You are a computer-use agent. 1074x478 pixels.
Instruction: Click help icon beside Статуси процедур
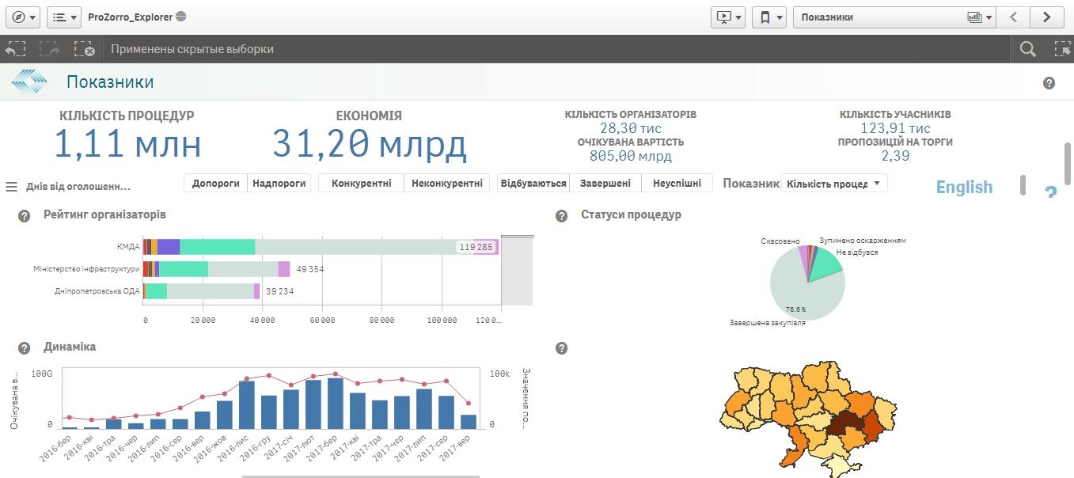click(x=562, y=215)
